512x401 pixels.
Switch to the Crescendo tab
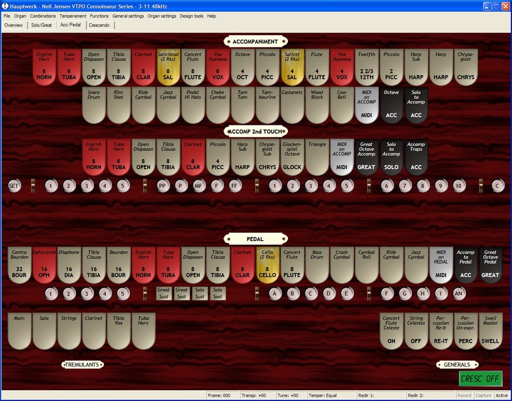99,25
